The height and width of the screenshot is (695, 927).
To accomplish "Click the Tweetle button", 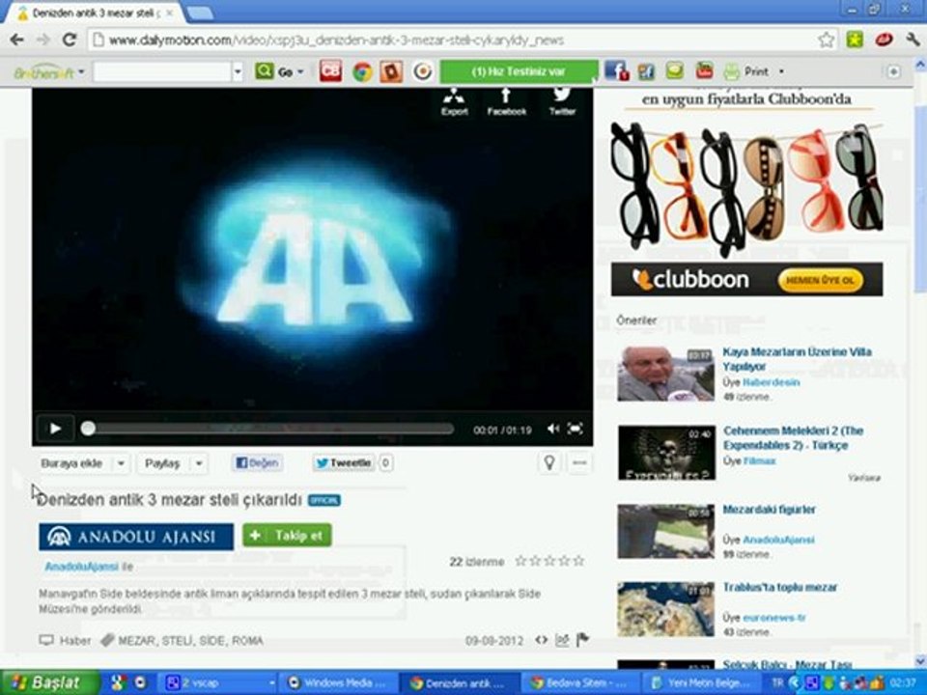I will point(344,462).
